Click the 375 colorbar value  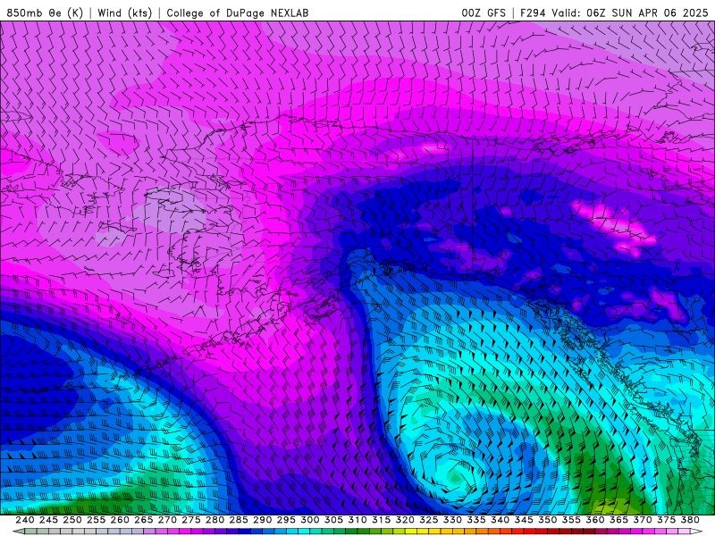coord(666,520)
